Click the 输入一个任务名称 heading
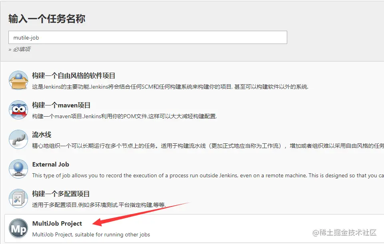This screenshot has width=384, height=244. 47,19
